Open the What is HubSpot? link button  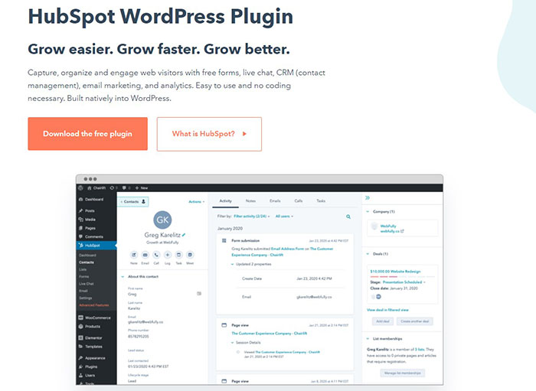point(209,134)
